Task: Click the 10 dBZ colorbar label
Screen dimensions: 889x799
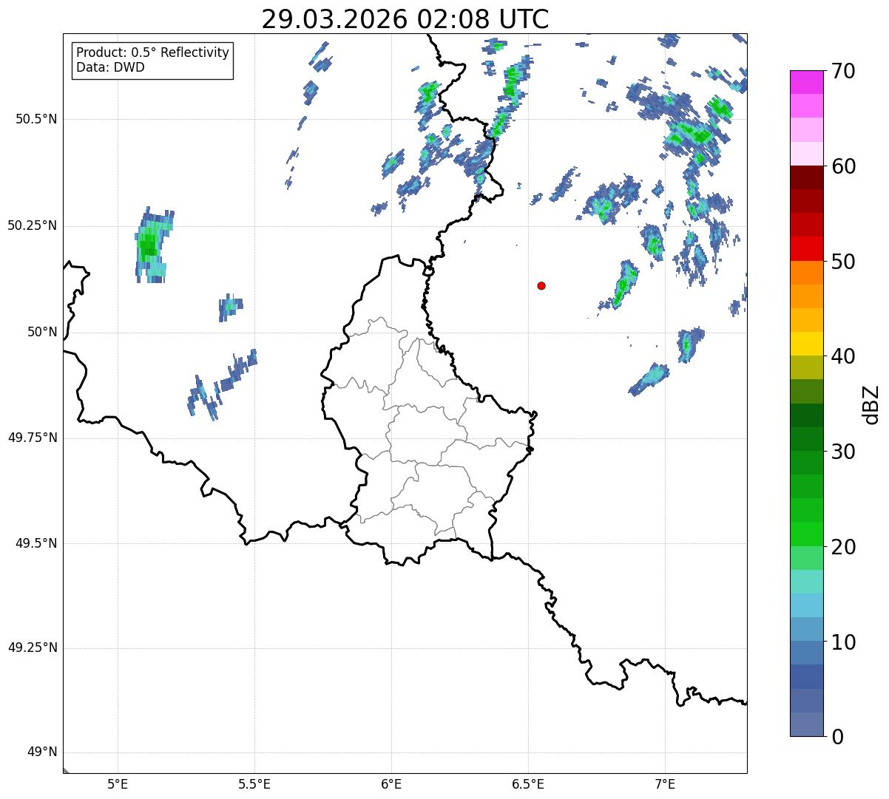Action: pyautogui.click(x=843, y=642)
